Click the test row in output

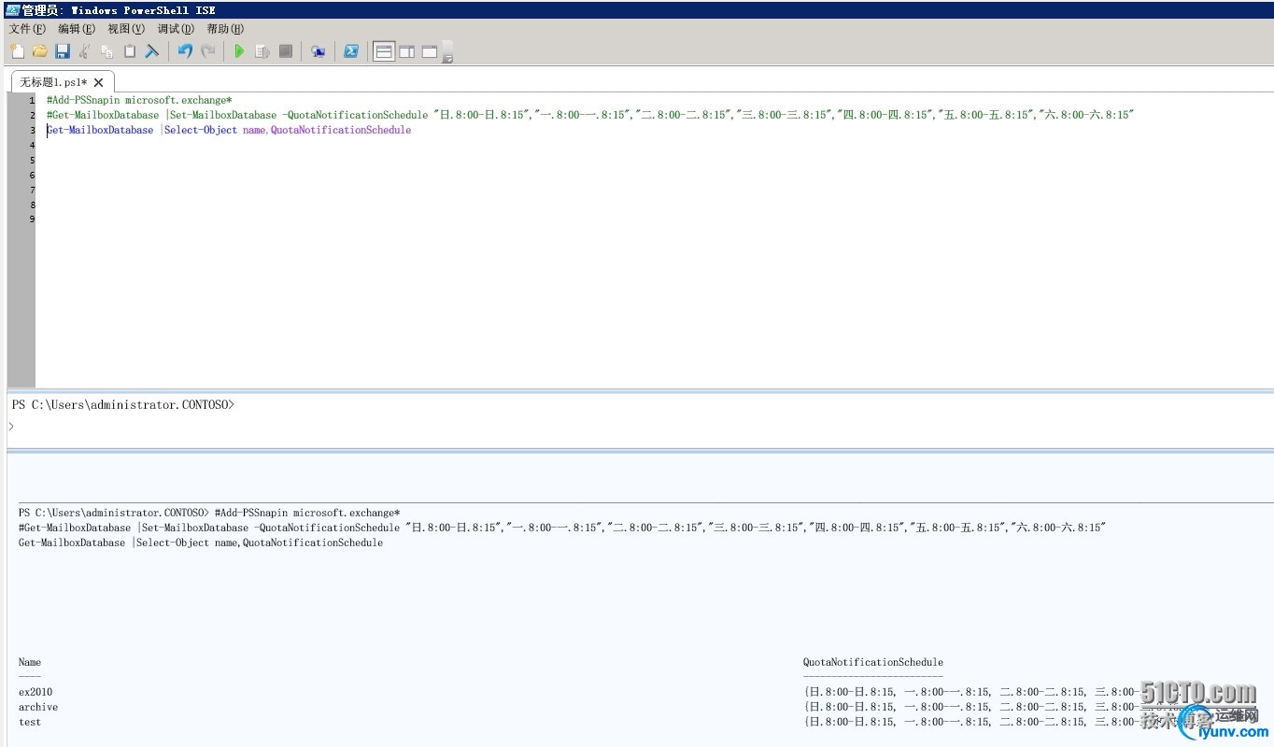point(30,722)
